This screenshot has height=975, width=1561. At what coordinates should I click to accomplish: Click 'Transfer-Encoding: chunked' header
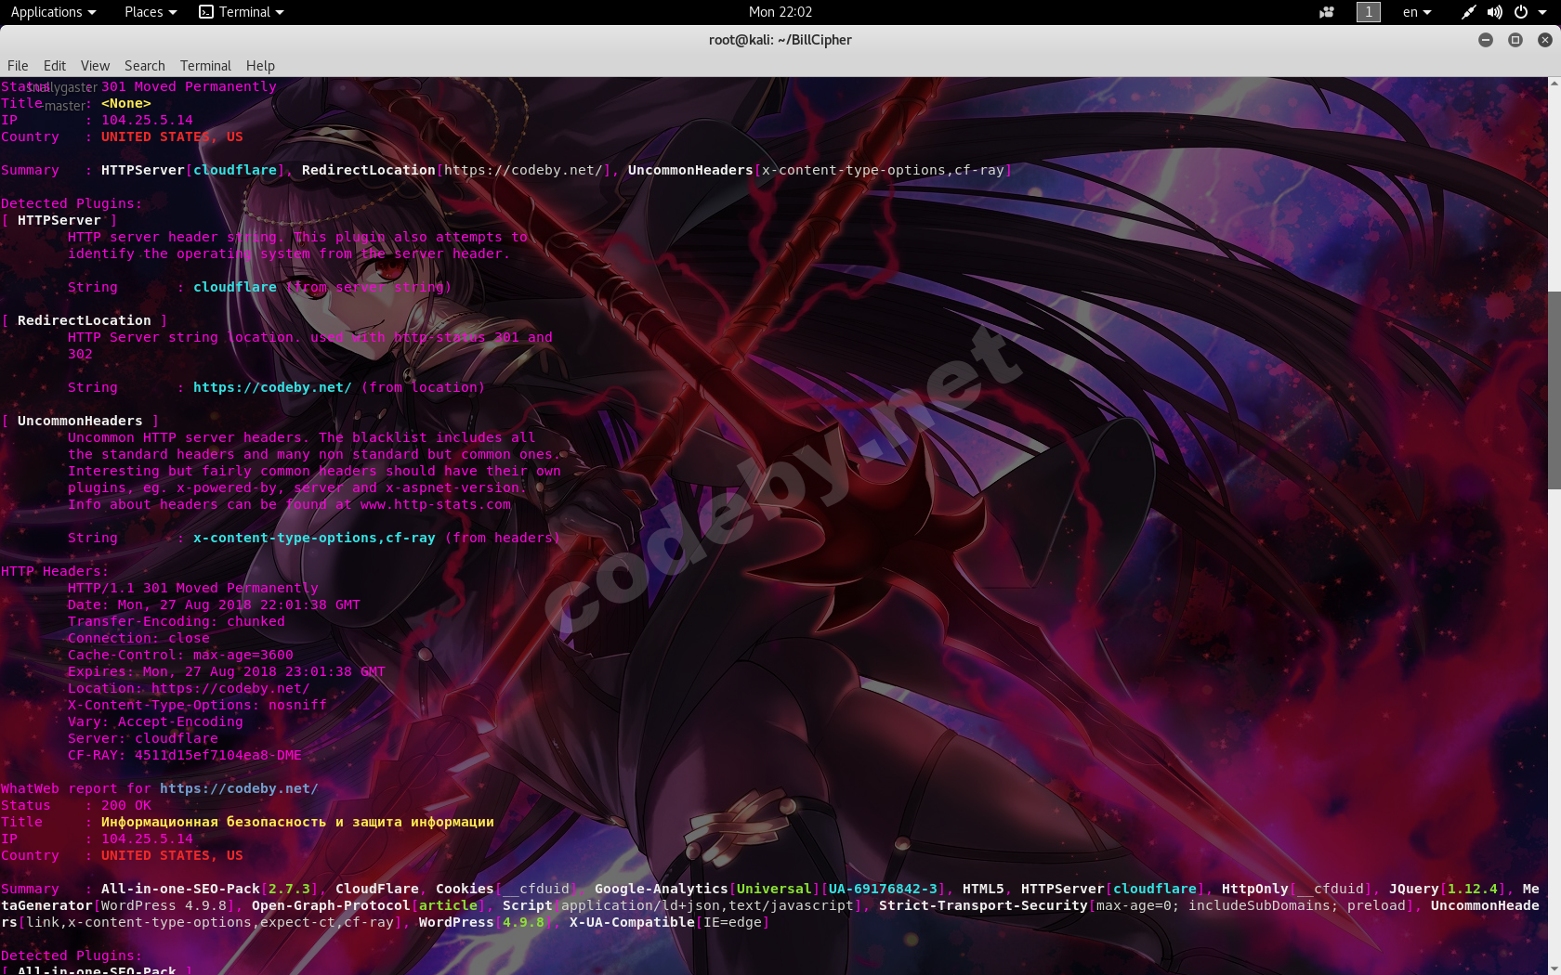(177, 621)
